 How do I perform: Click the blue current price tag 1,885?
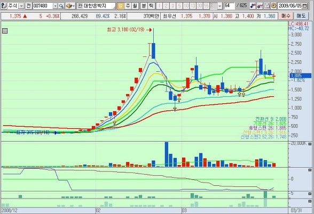click(x=300, y=76)
